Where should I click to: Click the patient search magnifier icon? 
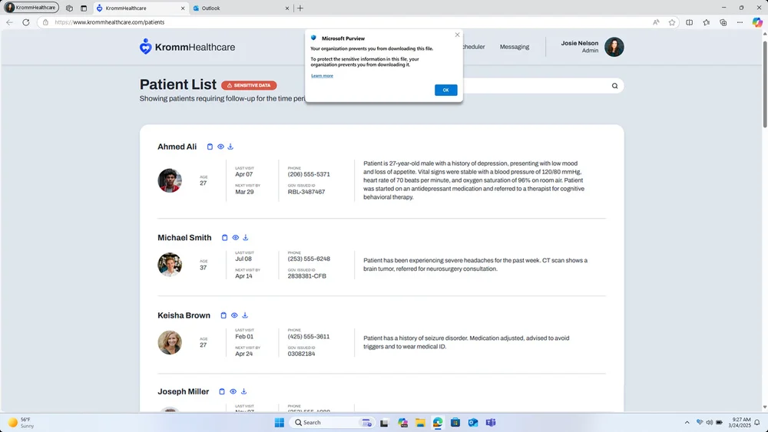(x=614, y=86)
